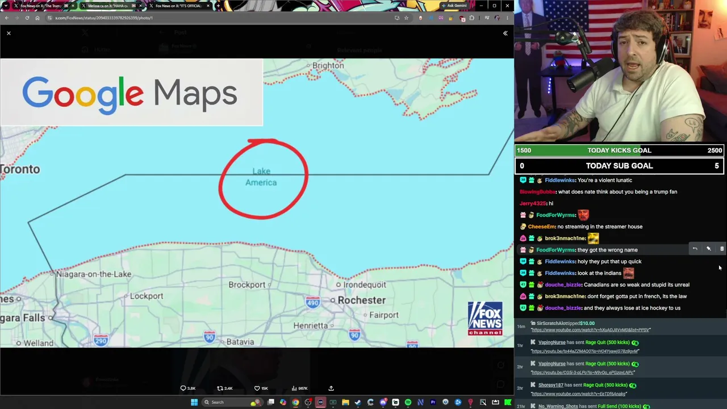Image resolution: width=727 pixels, height=409 pixels.
Task: Click the Lake America map image
Action: [257, 203]
